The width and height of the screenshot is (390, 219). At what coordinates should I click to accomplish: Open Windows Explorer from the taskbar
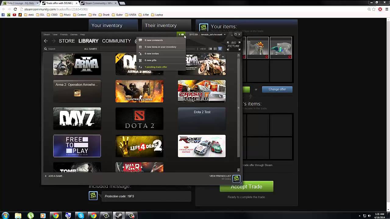(x=18, y=216)
